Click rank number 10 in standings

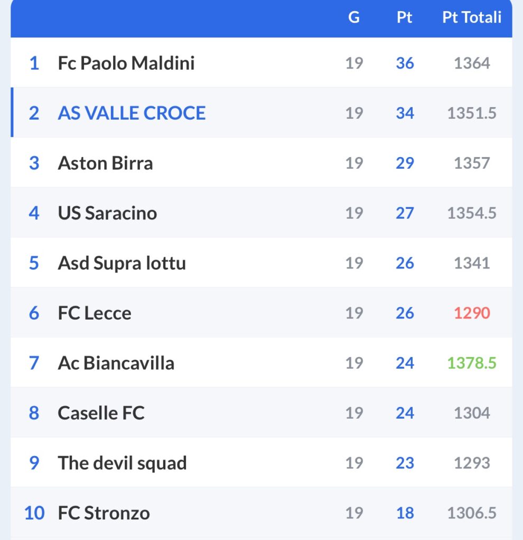[x=34, y=513]
